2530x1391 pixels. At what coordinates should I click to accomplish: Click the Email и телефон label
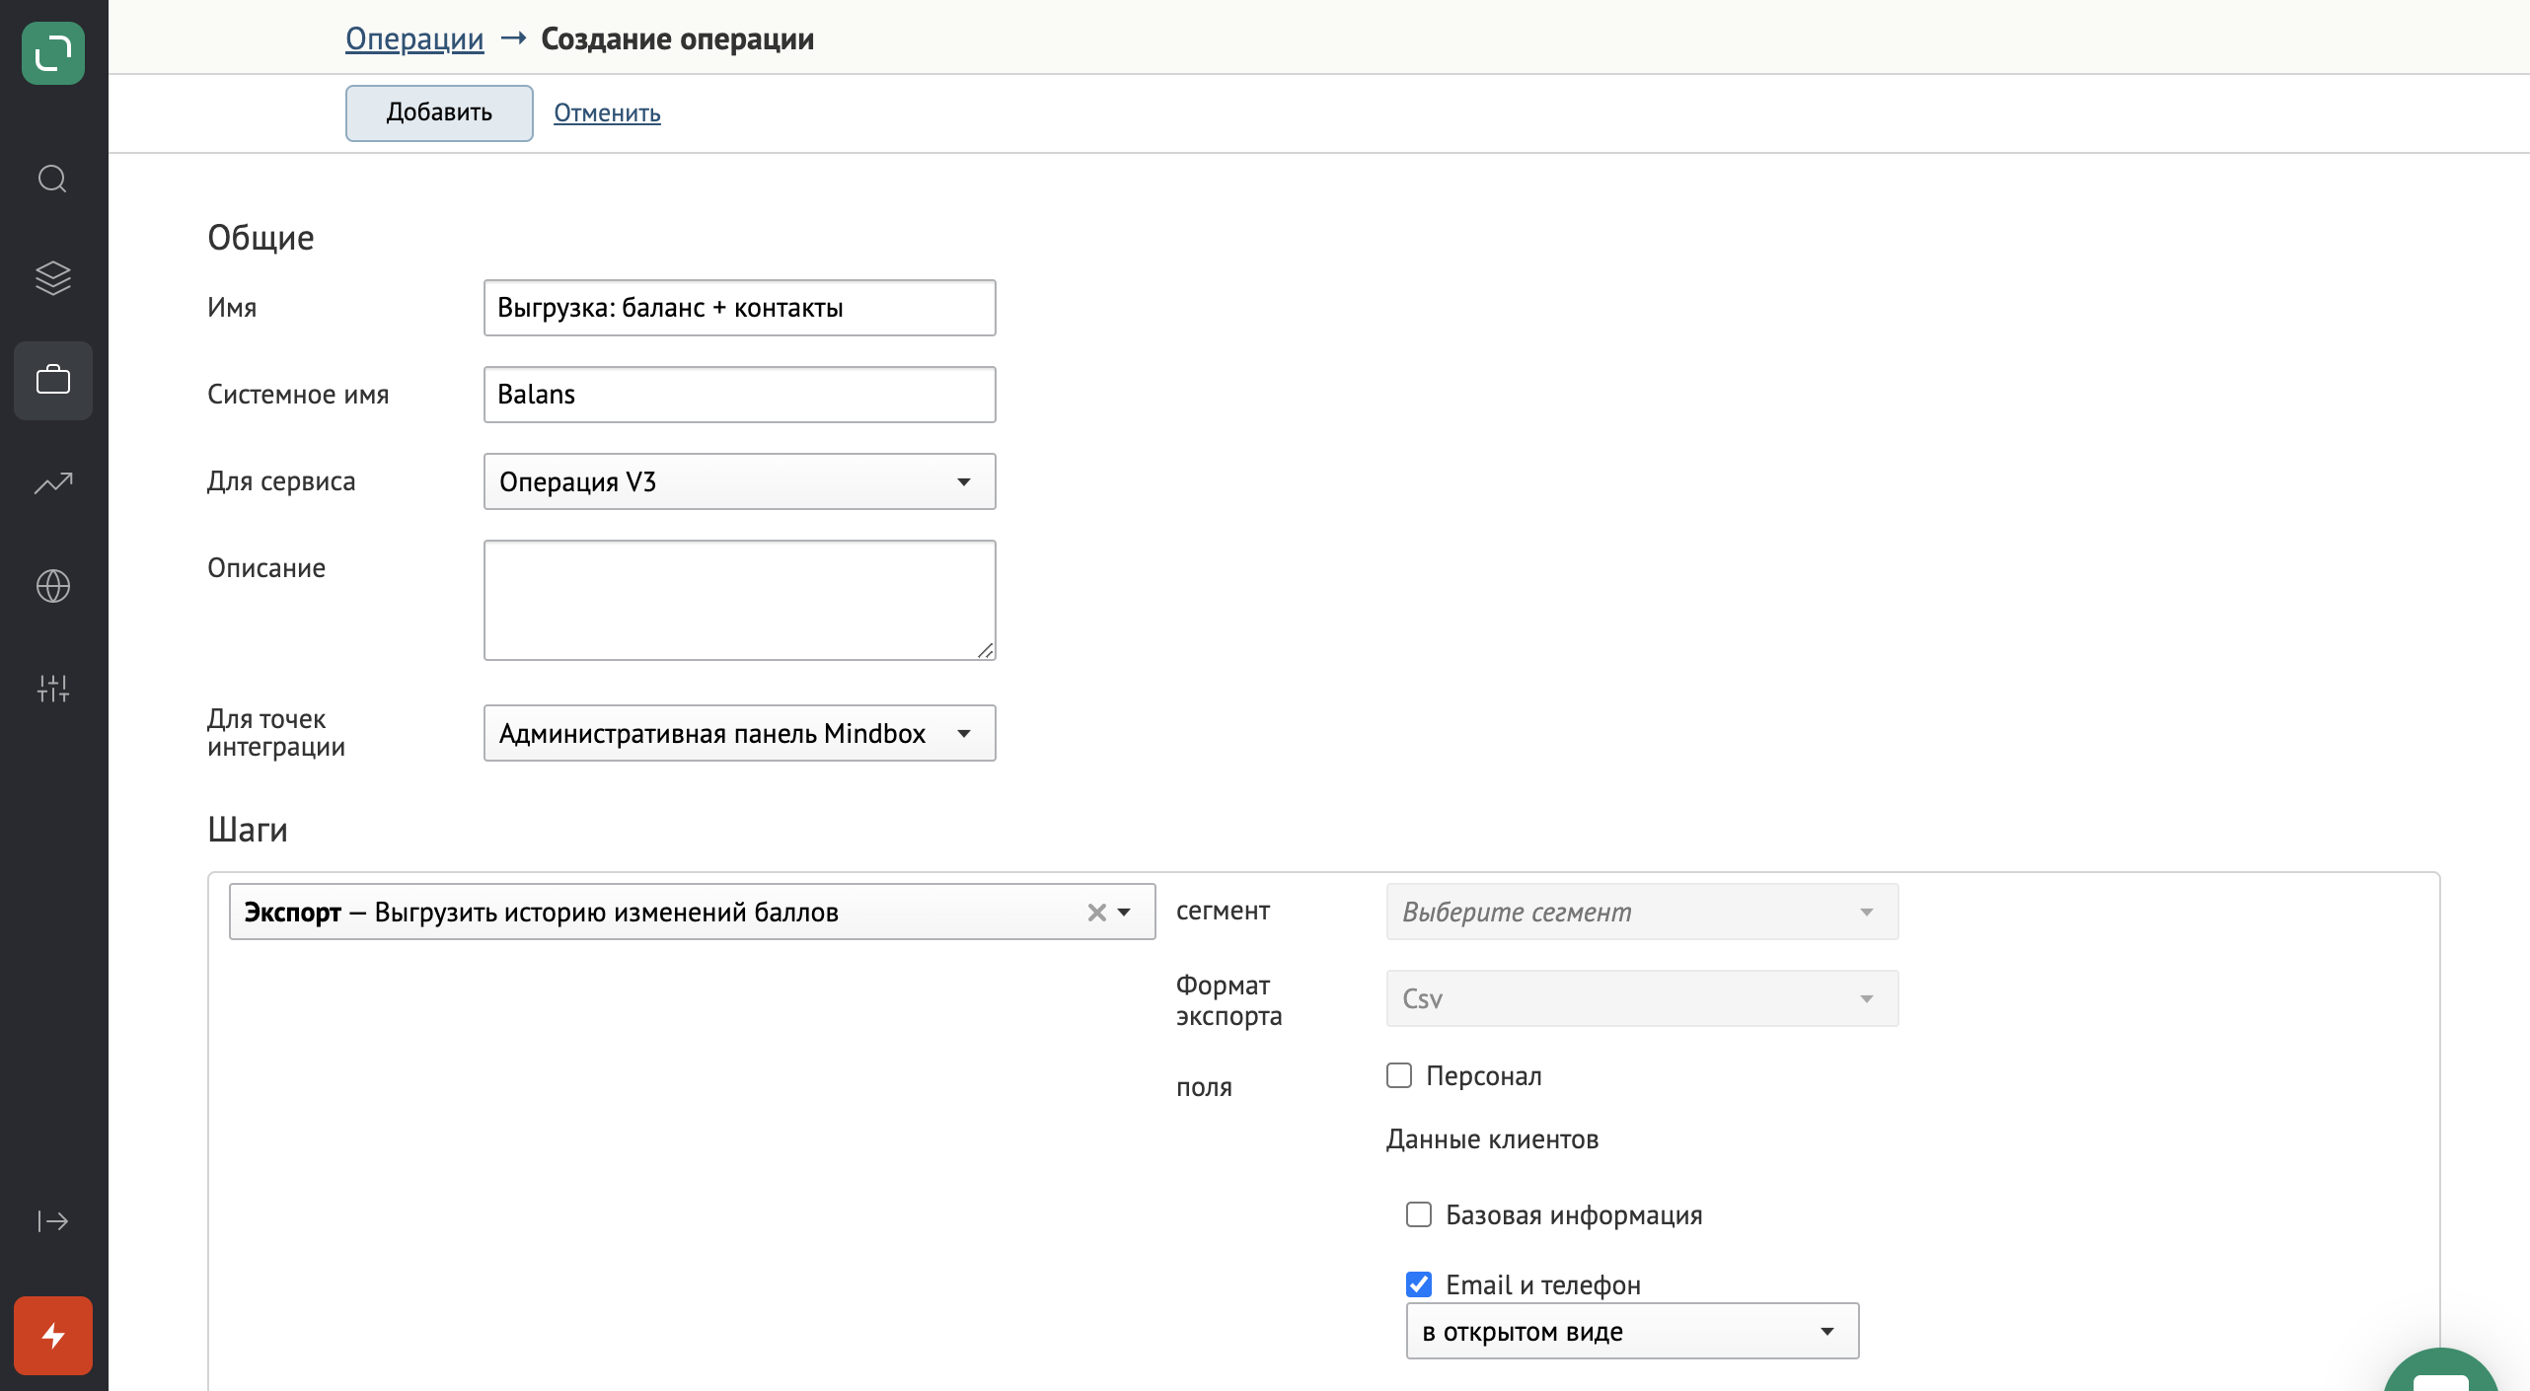tap(1543, 1285)
